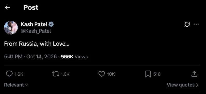The width and height of the screenshot is (206, 94).
Task: Bookmark this post
Action: [148, 74]
